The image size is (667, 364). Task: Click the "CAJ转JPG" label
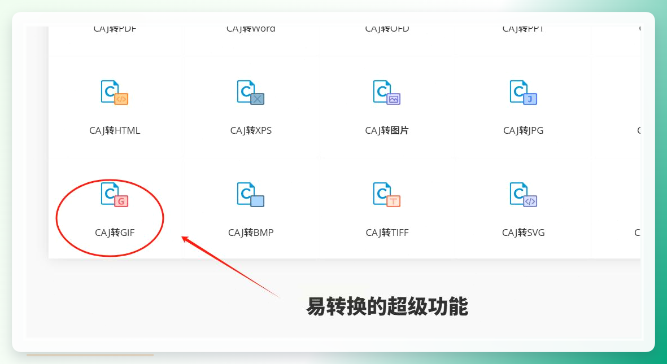(x=523, y=130)
